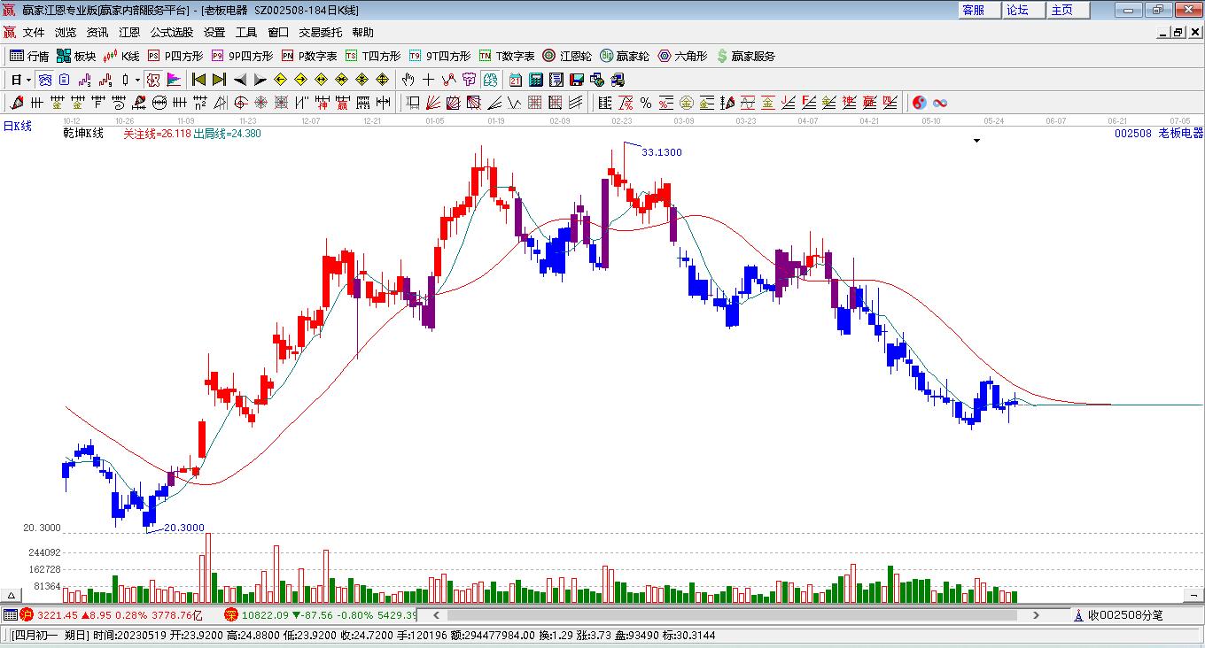The image size is (1205, 648).
Task: Expand the candlestick style dropdown arrow
Action: [x=138, y=80]
